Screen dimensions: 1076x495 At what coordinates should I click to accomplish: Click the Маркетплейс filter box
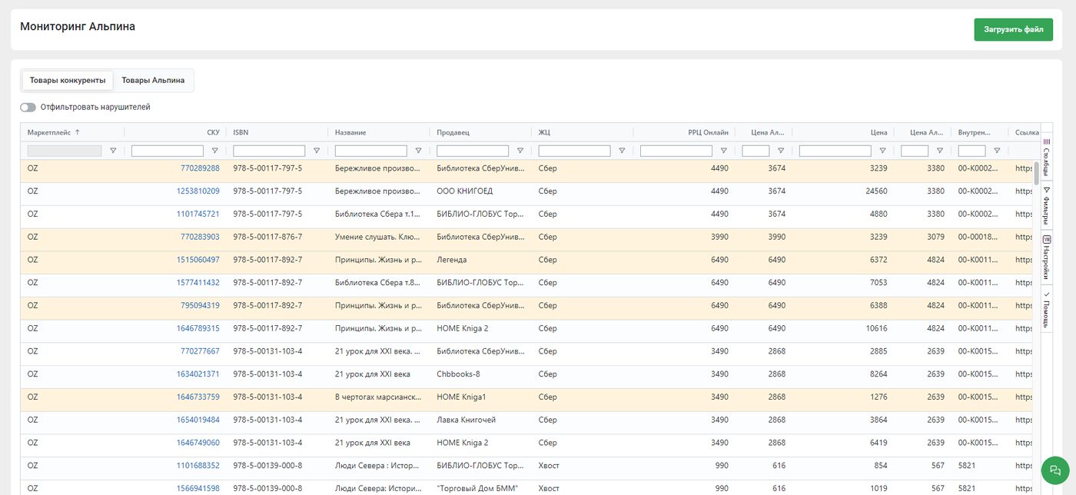point(65,151)
